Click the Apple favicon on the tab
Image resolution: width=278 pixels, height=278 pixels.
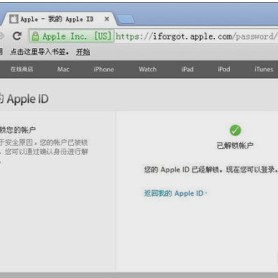[x=14, y=19]
